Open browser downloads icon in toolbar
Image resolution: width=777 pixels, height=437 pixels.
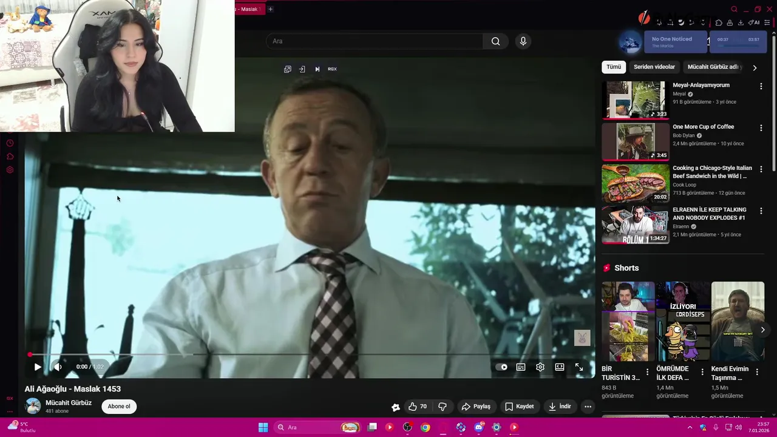coord(741,22)
